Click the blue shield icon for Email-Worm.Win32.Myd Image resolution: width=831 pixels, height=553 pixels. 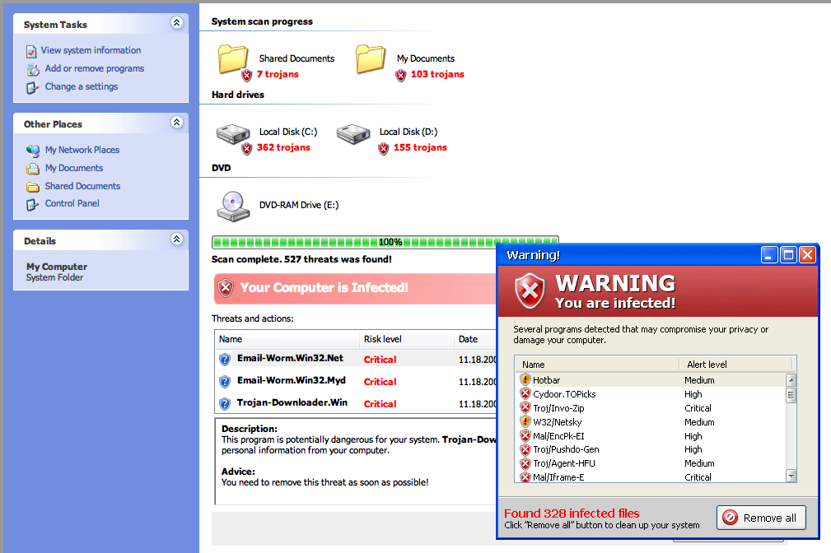point(225,382)
